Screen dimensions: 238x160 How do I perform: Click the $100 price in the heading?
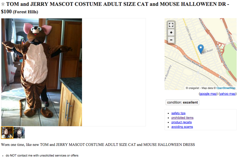pos(6,12)
